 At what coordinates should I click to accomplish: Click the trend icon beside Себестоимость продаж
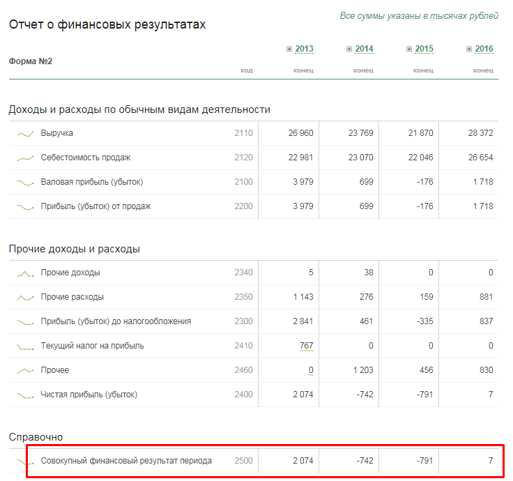[x=25, y=158]
